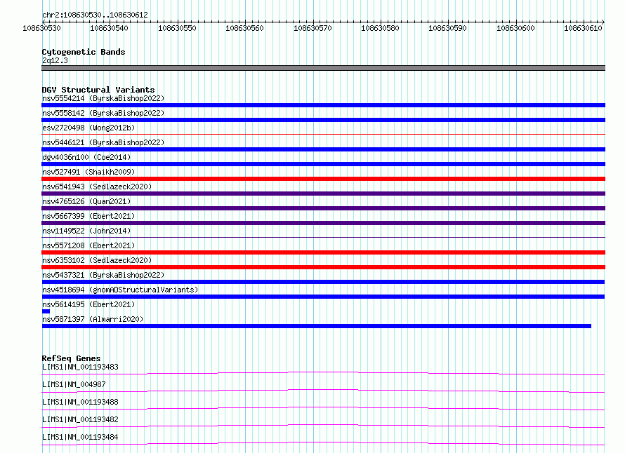Select magenta gene line of NM_001193483
Image resolution: width=625 pixels, height=453 pixels.
(x=323, y=373)
